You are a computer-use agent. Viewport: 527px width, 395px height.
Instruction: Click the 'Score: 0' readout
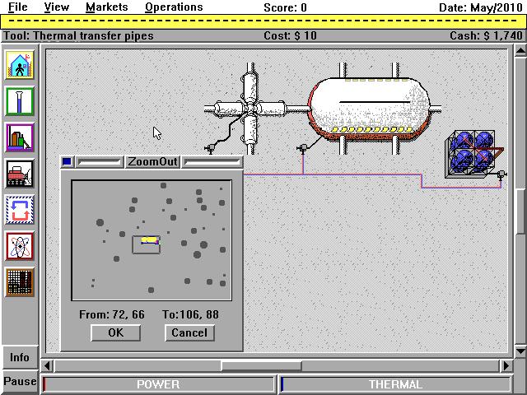point(285,7)
